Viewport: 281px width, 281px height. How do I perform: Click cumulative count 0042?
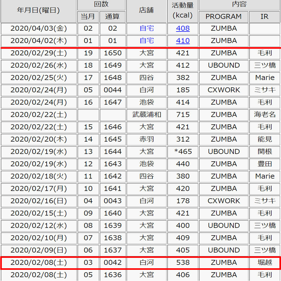113,263
